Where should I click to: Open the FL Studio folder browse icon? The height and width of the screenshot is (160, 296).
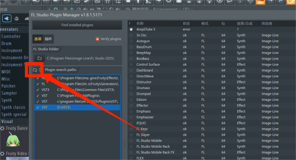click(40, 58)
